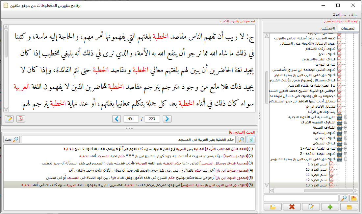This screenshot has height=214, width=362.
Task: Click the edit pencil button in book panel
Action: click(311, 207)
